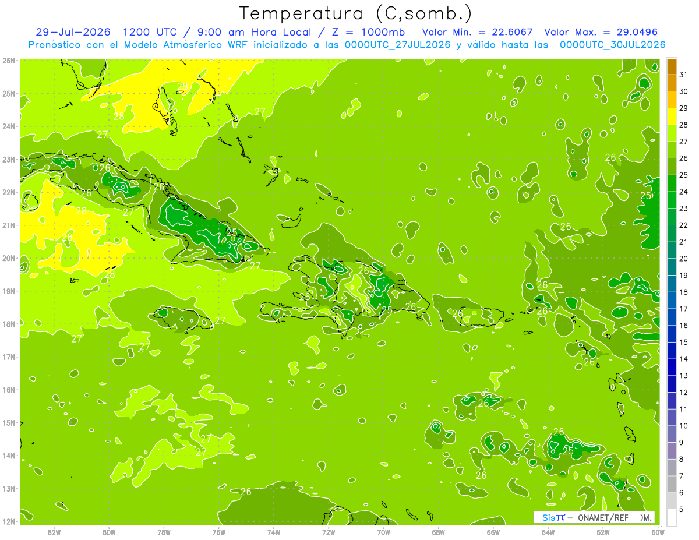This screenshot has width=699, height=540.
Task: Click the 70W longitude axis label
Action: [x=383, y=532]
